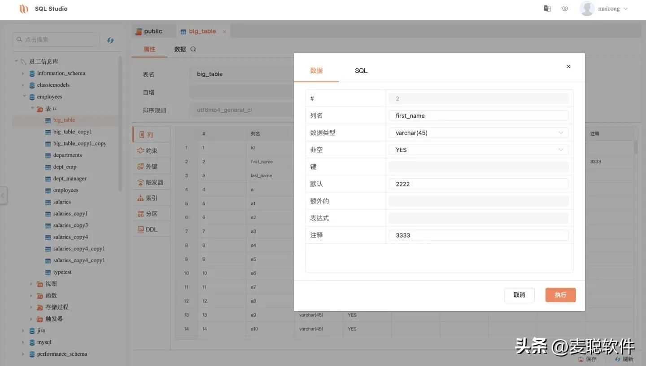Image resolution: width=646 pixels, height=366 pixels.
Task: Select the departments table in tree
Action: 67,155
